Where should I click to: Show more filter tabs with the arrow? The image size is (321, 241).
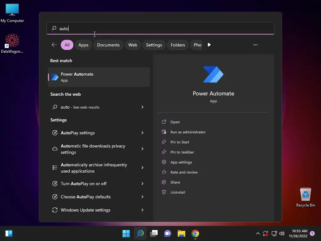pyautogui.click(x=209, y=45)
